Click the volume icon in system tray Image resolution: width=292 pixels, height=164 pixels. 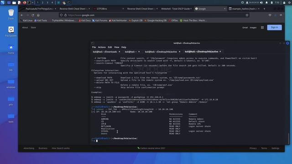[261, 3]
